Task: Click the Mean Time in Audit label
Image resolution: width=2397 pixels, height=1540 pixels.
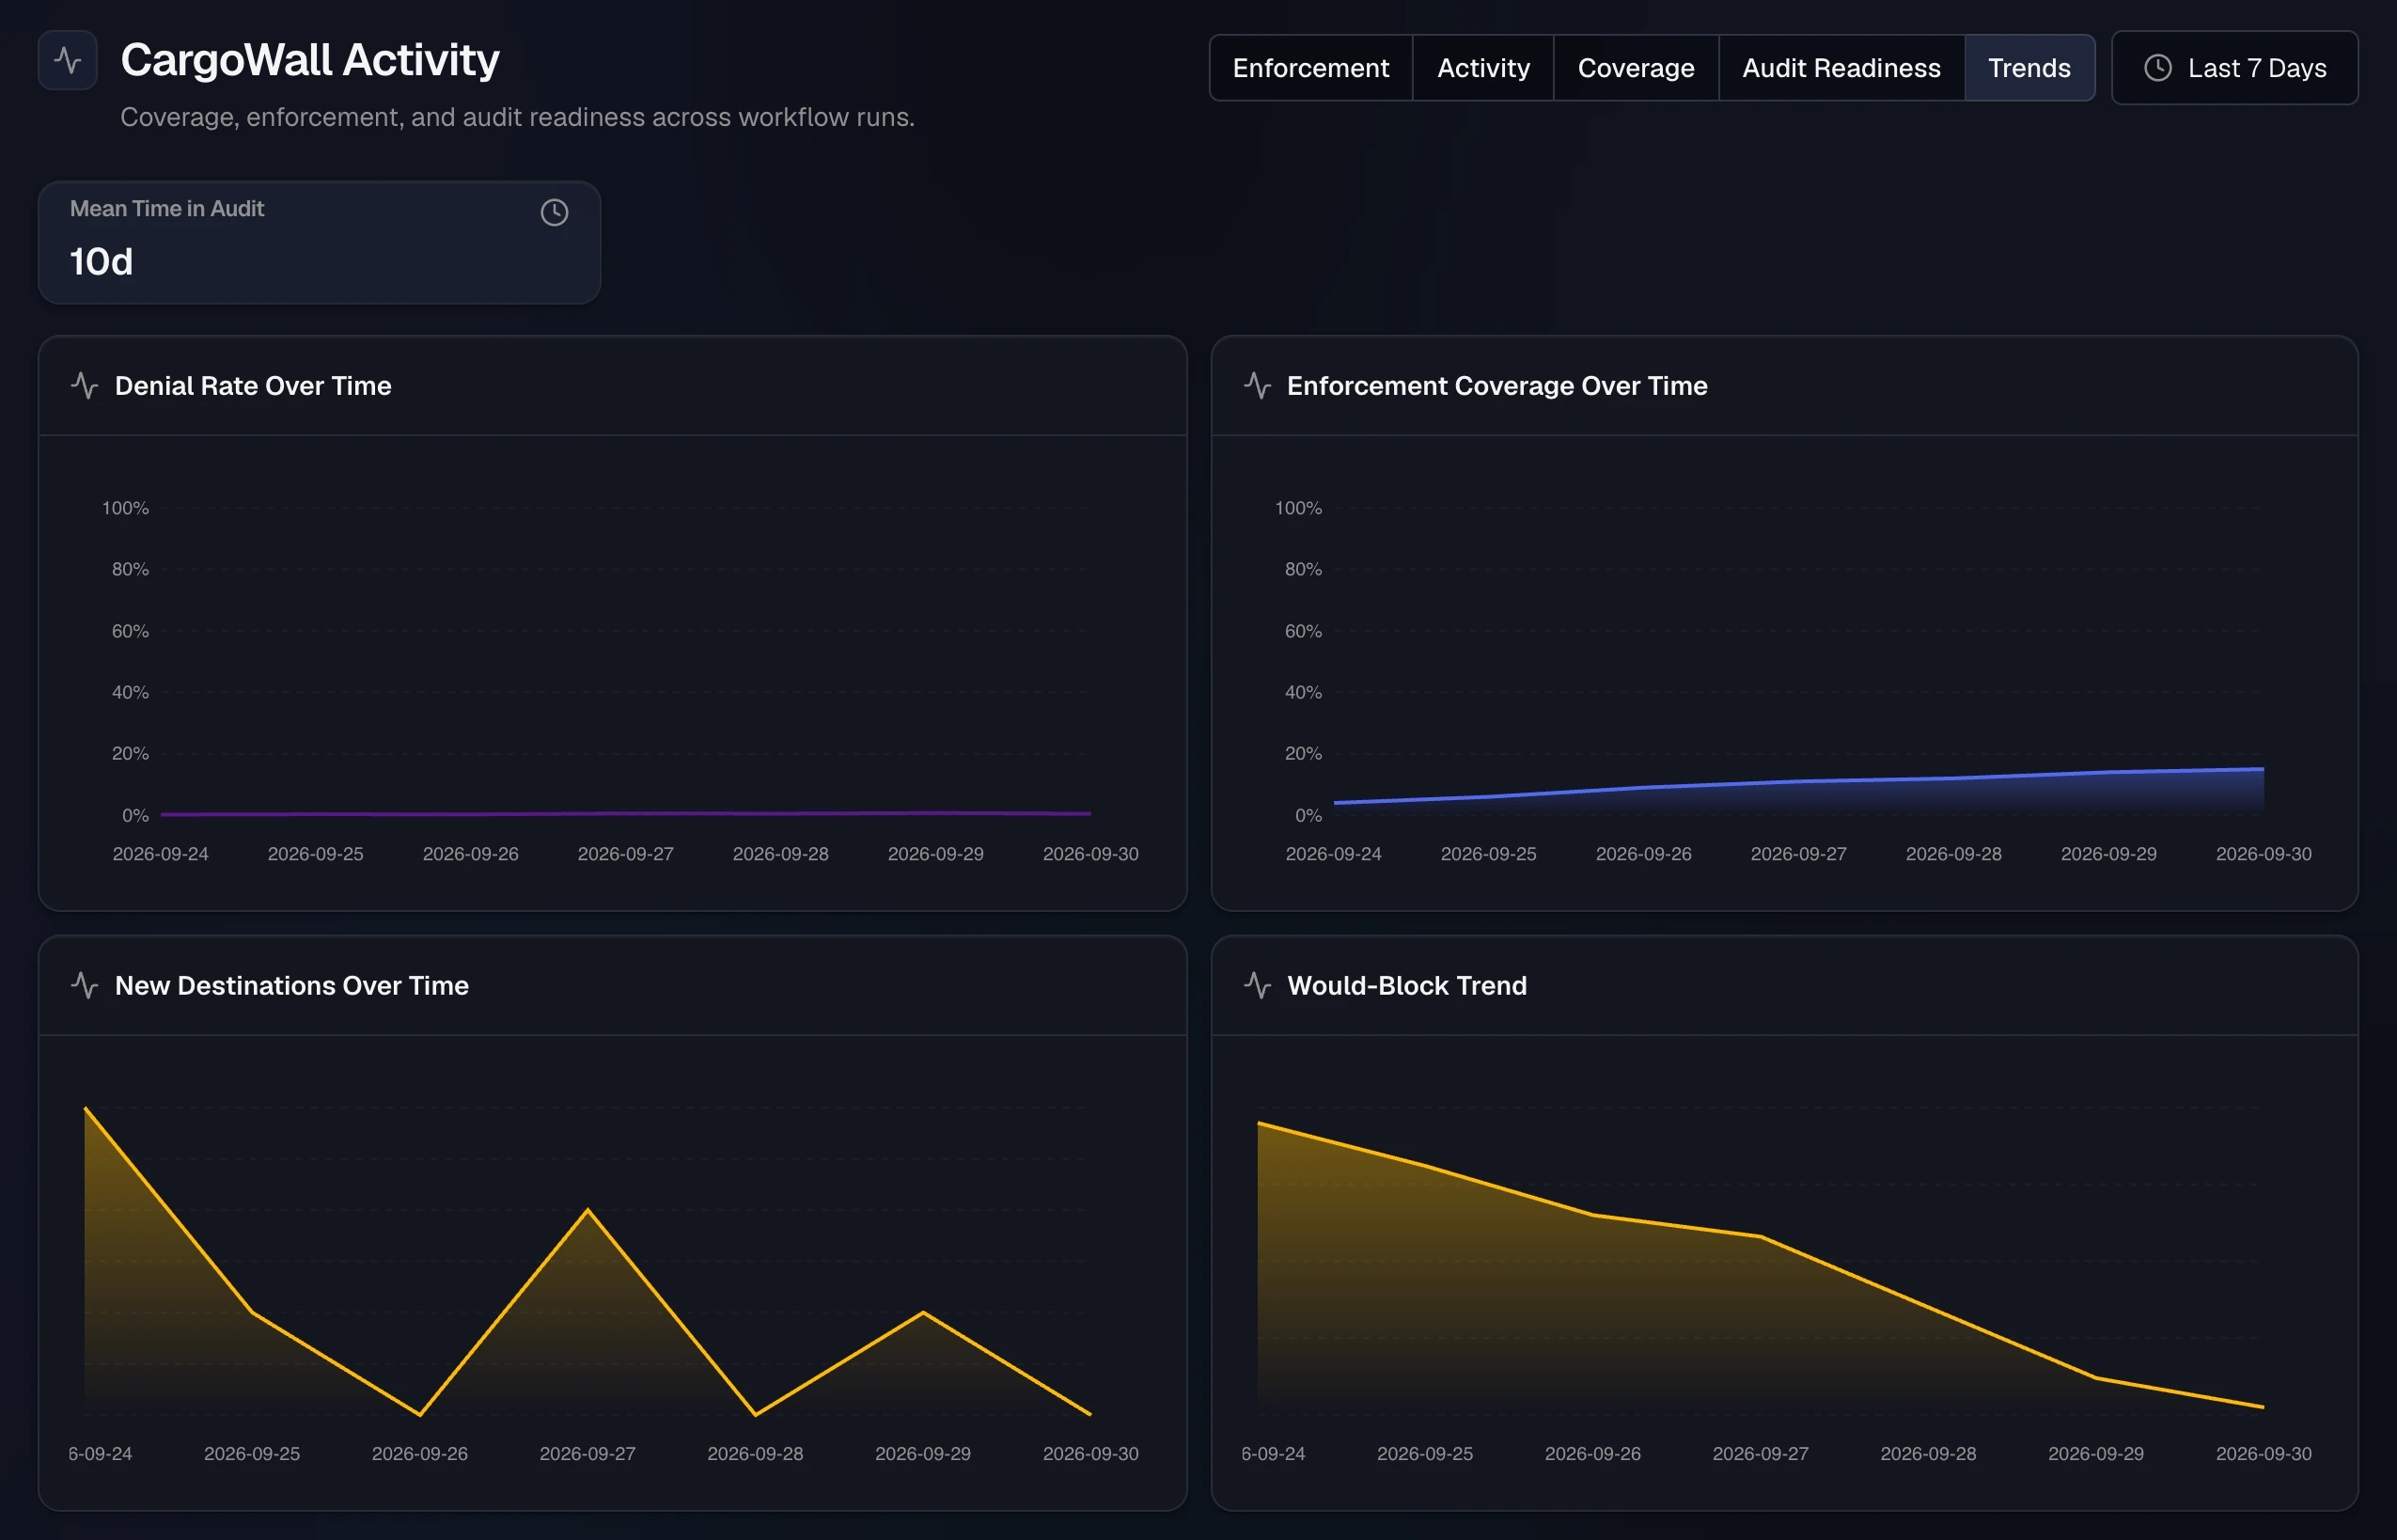Action: point(167,208)
